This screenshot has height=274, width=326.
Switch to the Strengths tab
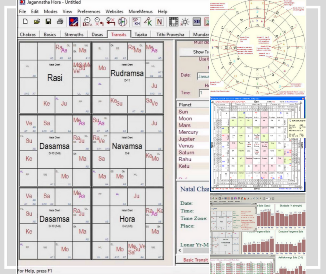click(74, 34)
